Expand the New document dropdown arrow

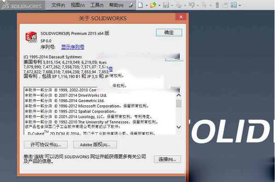[147, 6]
